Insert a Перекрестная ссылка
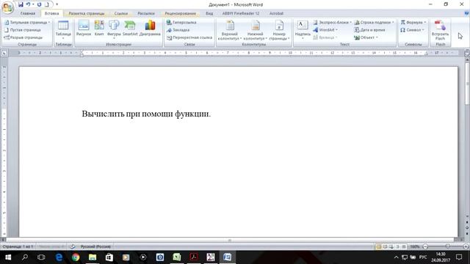This screenshot has width=470, height=264. tap(189, 37)
